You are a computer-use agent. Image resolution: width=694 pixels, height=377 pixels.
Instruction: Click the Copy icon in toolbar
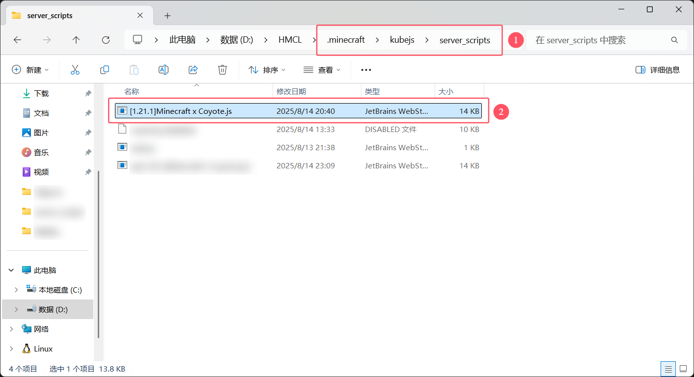(x=105, y=70)
